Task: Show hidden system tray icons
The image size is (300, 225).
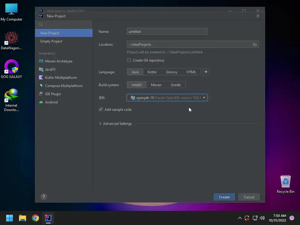Action: (240, 218)
